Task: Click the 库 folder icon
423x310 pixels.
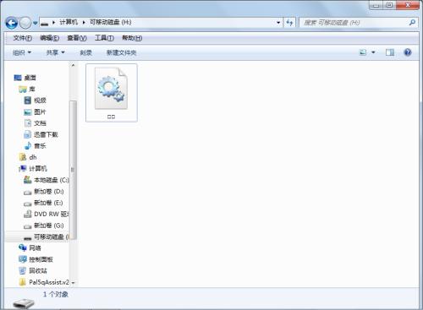Action: 23,90
